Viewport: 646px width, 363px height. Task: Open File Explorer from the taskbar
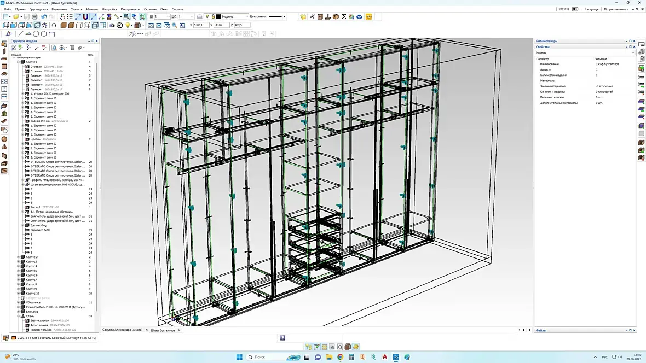point(329,357)
